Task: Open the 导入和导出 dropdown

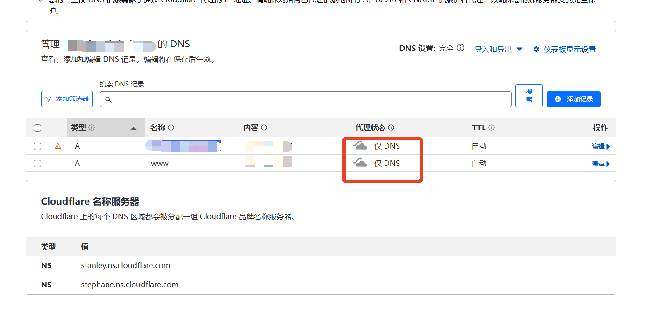Action: pos(499,50)
